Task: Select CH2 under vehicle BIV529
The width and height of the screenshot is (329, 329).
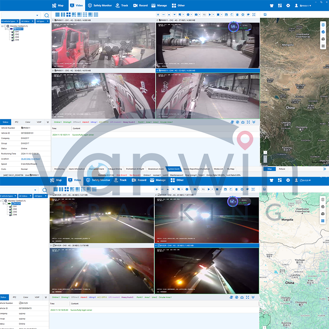Action: (x=15, y=209)
